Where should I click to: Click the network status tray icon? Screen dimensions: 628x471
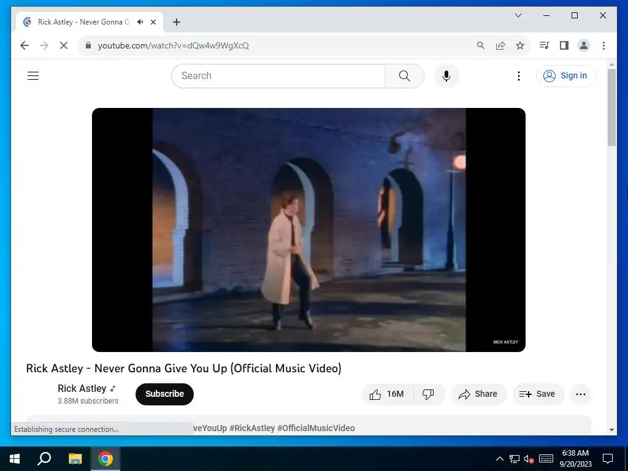515,459
